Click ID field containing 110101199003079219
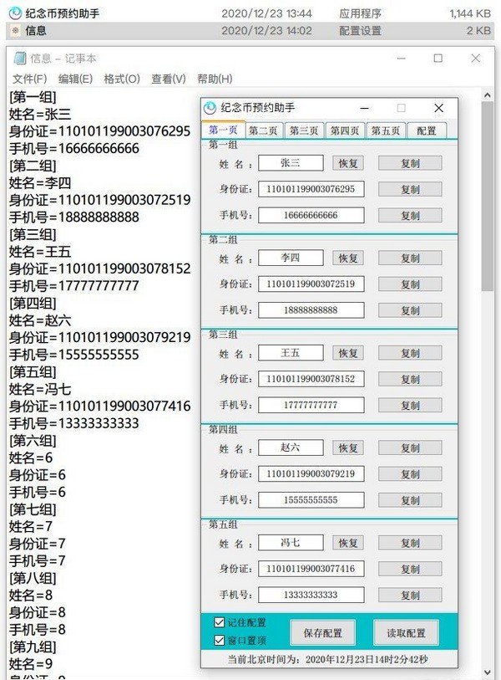 click(311, 474)
